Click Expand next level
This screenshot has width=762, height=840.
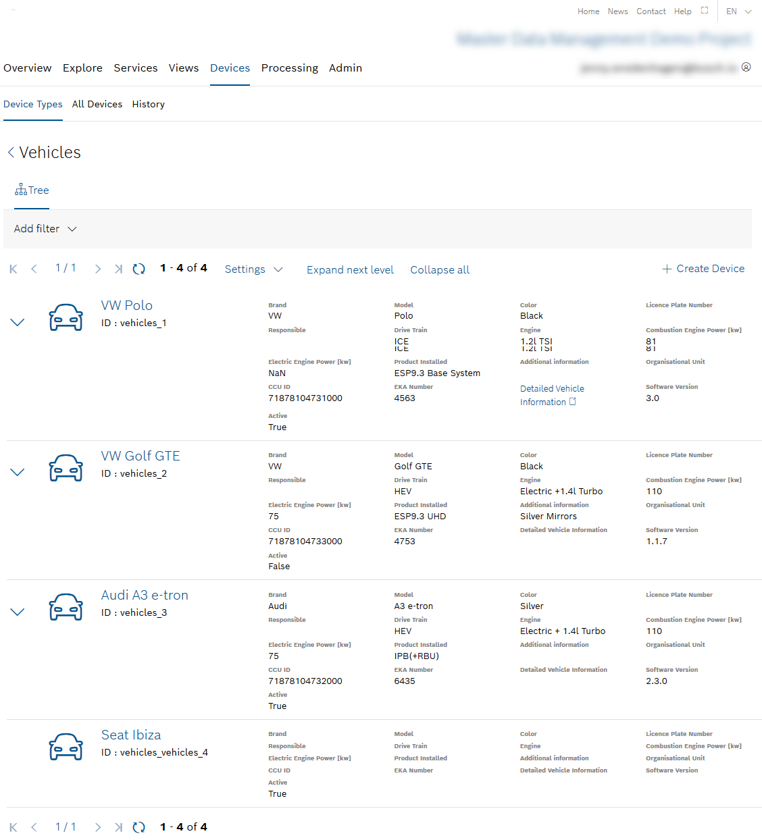click(x=350, y=269)
